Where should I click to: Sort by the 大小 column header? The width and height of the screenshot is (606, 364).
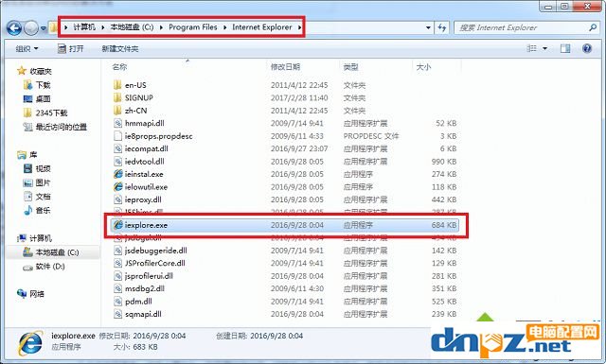coord(423,67)
